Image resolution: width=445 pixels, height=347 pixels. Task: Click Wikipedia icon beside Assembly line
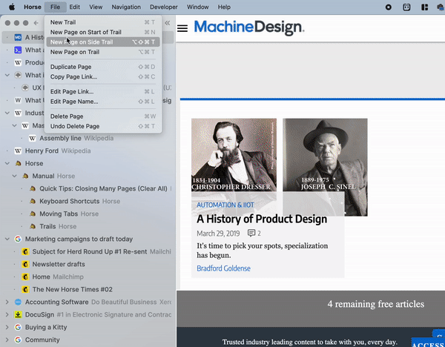point(33,138)
